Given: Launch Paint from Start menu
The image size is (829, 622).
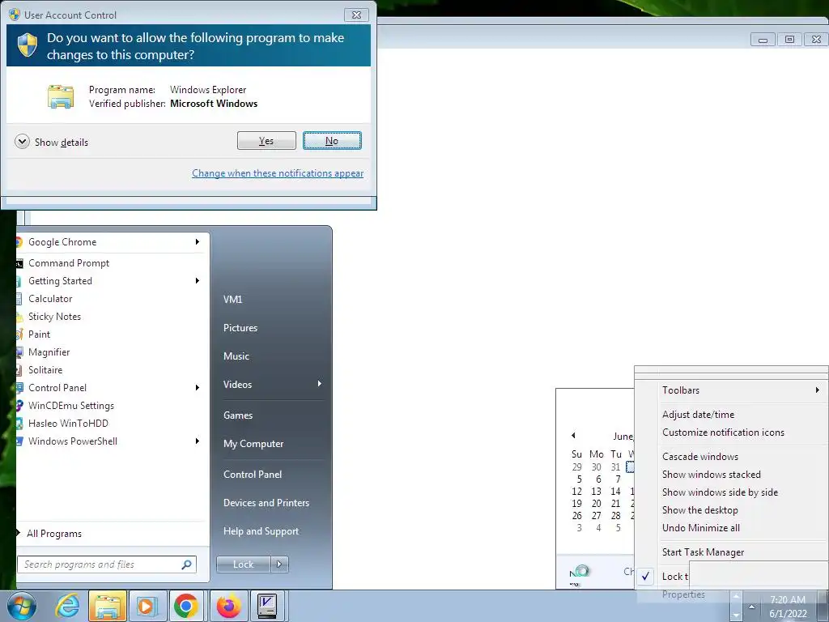Looking at the screenshot, I should 39,334.
